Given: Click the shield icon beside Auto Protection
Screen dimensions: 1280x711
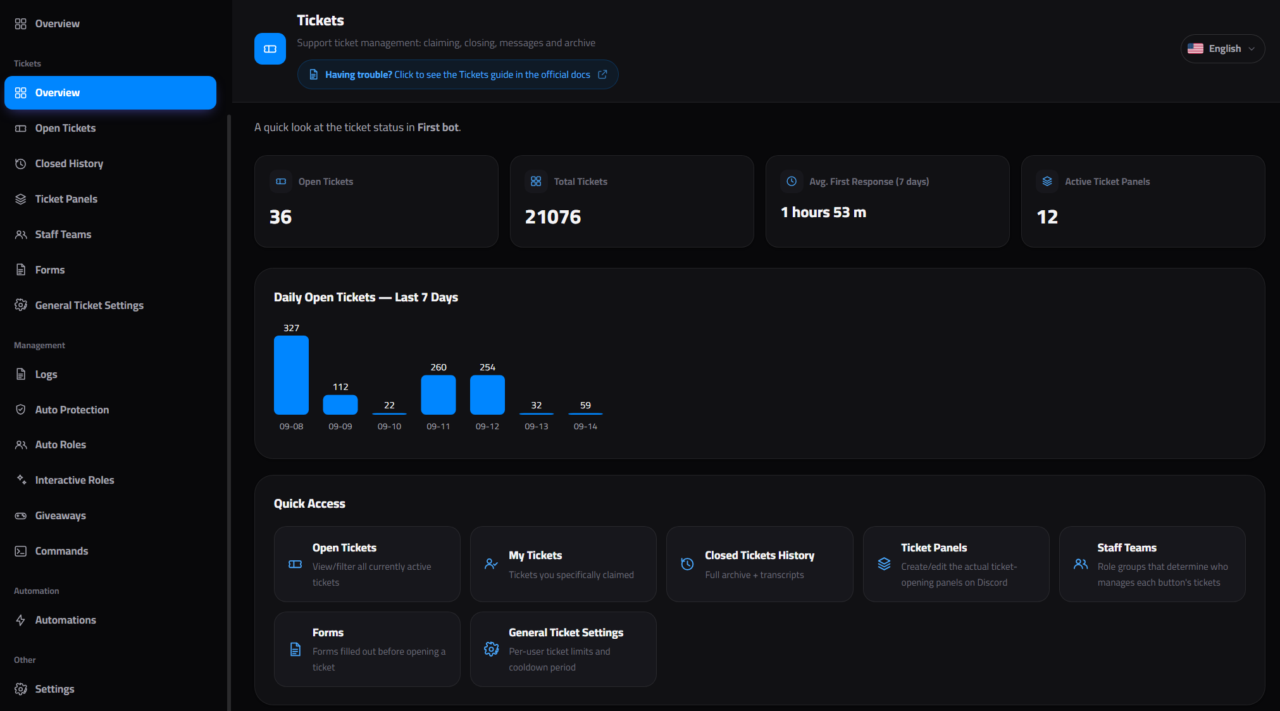Looking at the screenshot, I should pos(21,410).
